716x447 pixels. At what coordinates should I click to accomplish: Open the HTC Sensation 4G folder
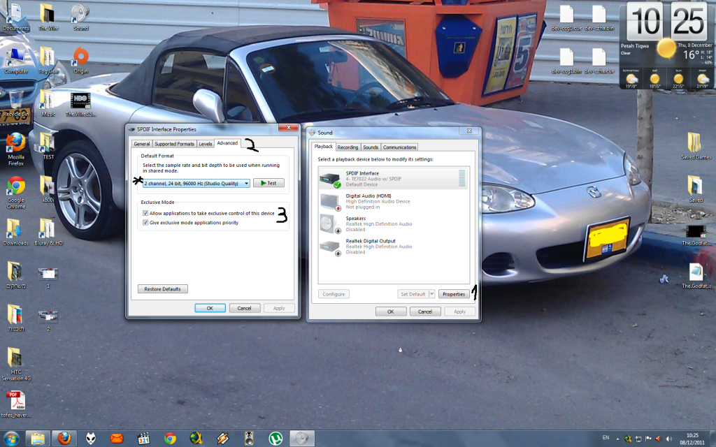(x=16, y=364)
